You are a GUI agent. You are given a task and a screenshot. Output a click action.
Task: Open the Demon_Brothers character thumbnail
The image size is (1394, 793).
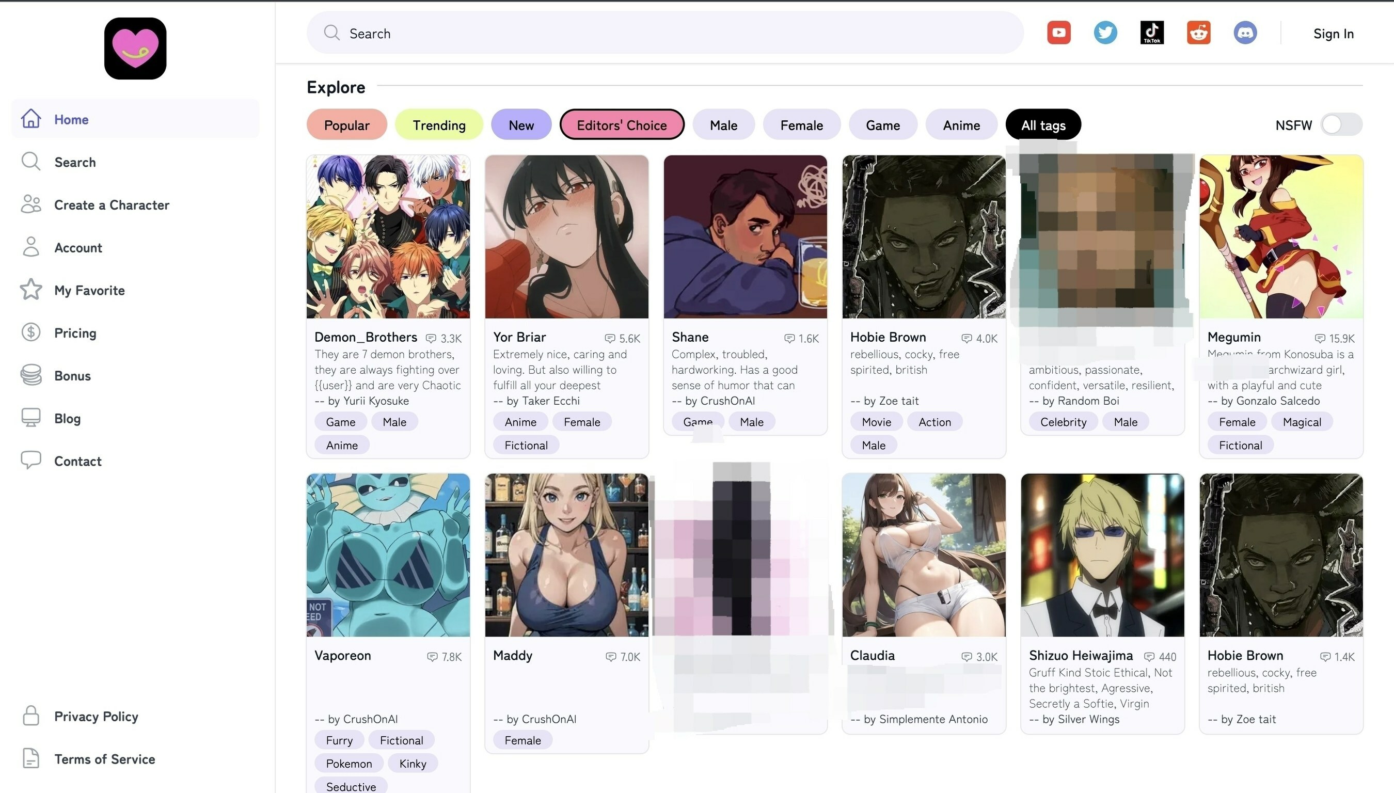(388, 236)
